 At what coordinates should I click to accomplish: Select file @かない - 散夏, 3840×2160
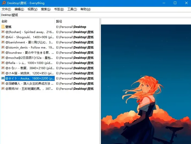tap(30, 68)
